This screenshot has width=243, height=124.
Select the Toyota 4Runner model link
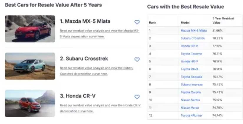(x=191, y=115)
